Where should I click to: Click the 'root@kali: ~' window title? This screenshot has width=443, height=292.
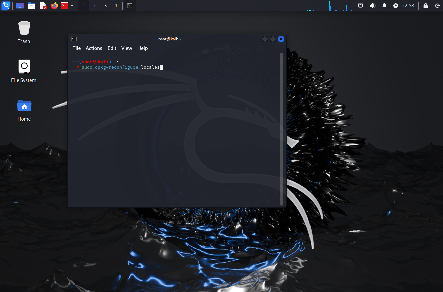pyautogui.click(x=170, y=39)
